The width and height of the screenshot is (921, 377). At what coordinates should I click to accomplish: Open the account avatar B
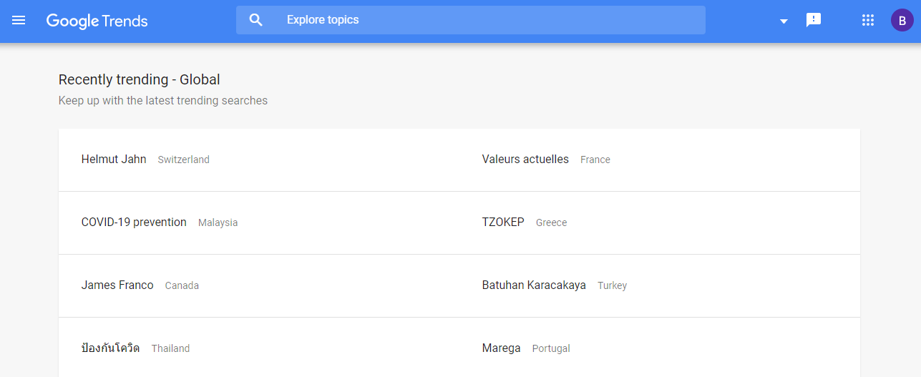(902, 20)
